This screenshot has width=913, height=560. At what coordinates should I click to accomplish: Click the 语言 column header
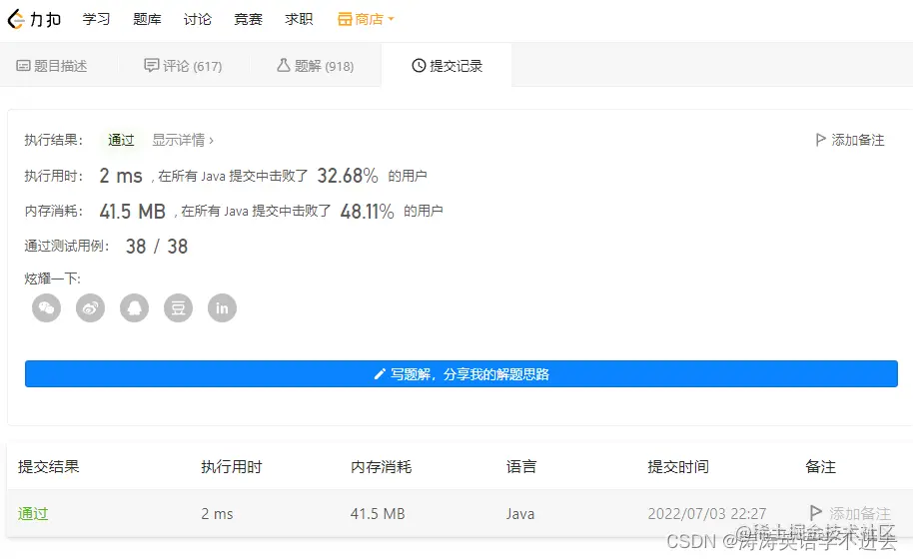click(x=521, y=466)
